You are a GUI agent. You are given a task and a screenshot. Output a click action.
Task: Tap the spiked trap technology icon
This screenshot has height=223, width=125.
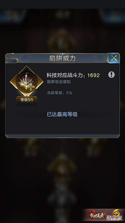[26, 81]
